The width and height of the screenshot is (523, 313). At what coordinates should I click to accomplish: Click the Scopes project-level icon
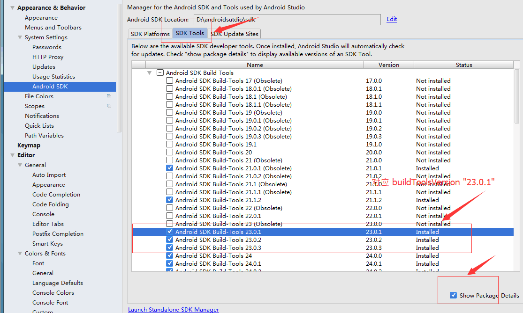coord(109,106)
